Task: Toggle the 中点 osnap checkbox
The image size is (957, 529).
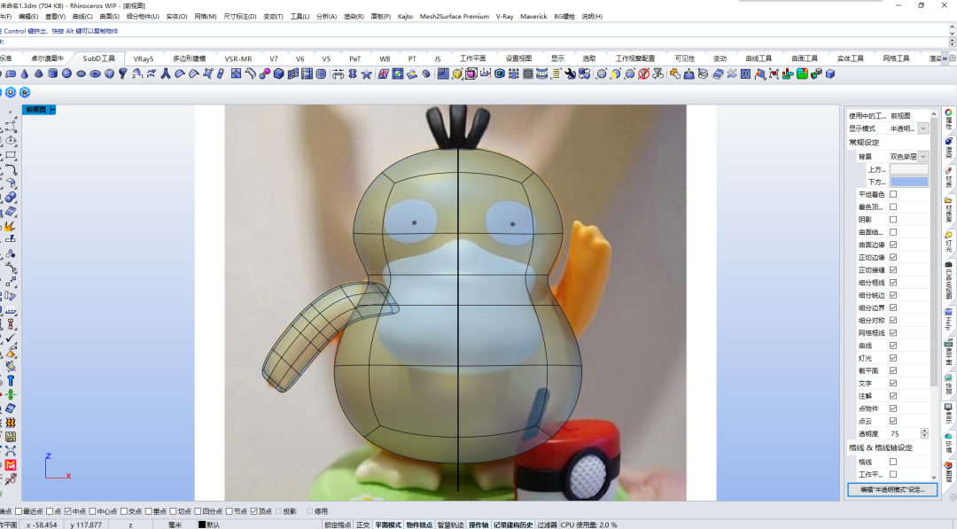Action: pos(67,511)
